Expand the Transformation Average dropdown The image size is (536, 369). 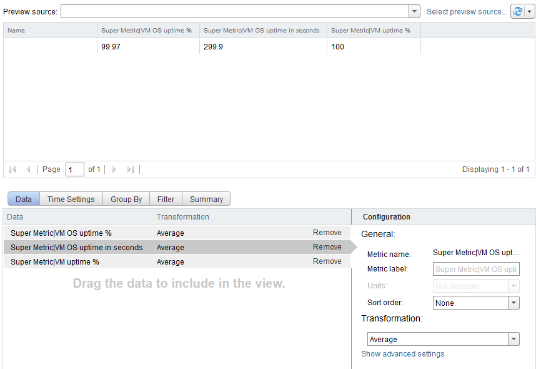point(514,340)
